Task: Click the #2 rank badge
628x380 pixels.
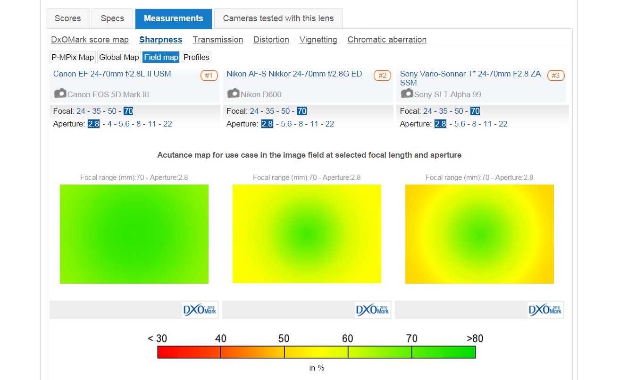Action: click(383, 76)
